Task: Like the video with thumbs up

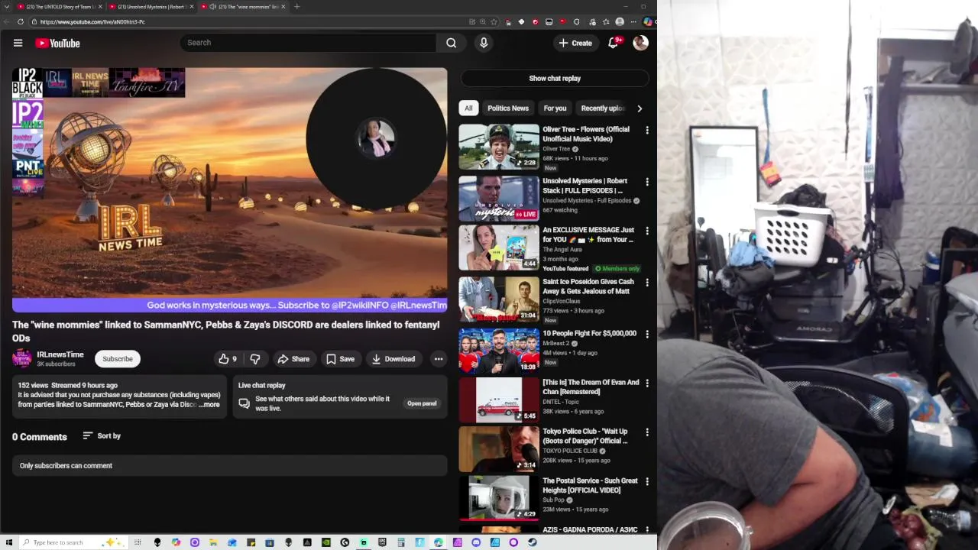Action: coord(228,359)
